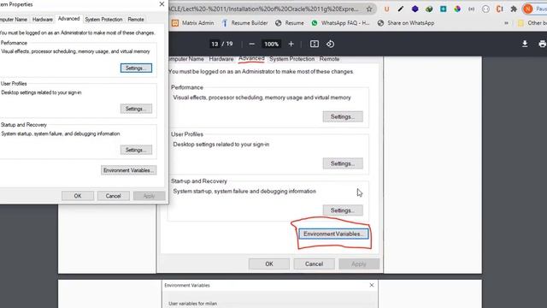Bookmark this page with the star icon
This screenshot has height=308, width=547.
tap(369, 9)
